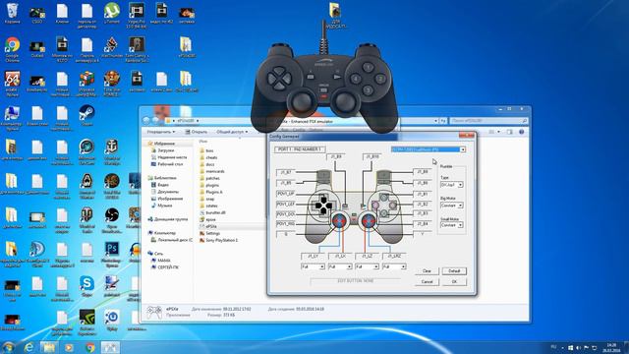Viewport: 629px width, 354px height.
Task: Open Internet Explorer from the taskbar
Action: (x=29, y=347)
